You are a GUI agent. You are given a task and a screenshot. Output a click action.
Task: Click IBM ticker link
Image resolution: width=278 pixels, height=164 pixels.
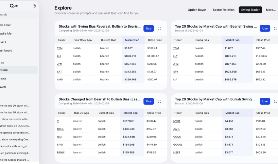click(x=59, y=137)
